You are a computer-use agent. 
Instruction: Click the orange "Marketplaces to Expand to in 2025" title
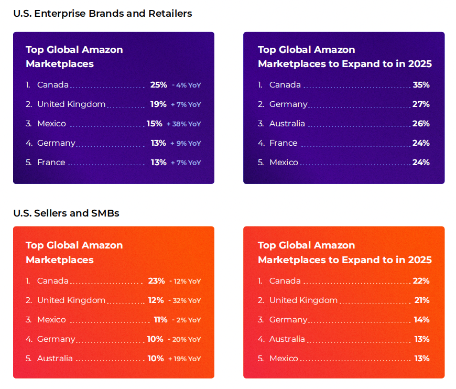coord(344,260)
